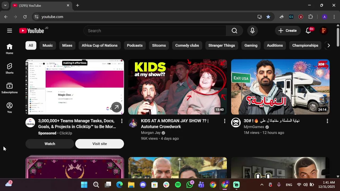Screen dimensions: 340x191
Task: Click install app icon in address bar
Action: 260,17
